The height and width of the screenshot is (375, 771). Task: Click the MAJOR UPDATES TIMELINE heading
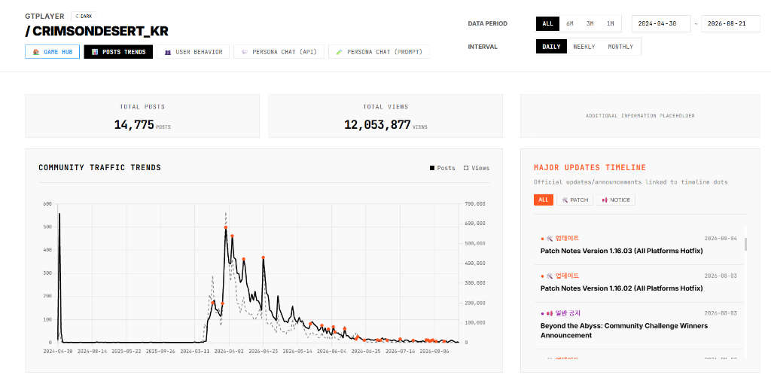[590, 168]
